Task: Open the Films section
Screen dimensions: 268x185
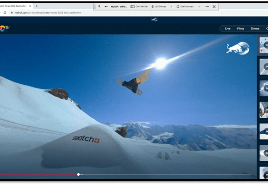Action: (x=241, y=28)
